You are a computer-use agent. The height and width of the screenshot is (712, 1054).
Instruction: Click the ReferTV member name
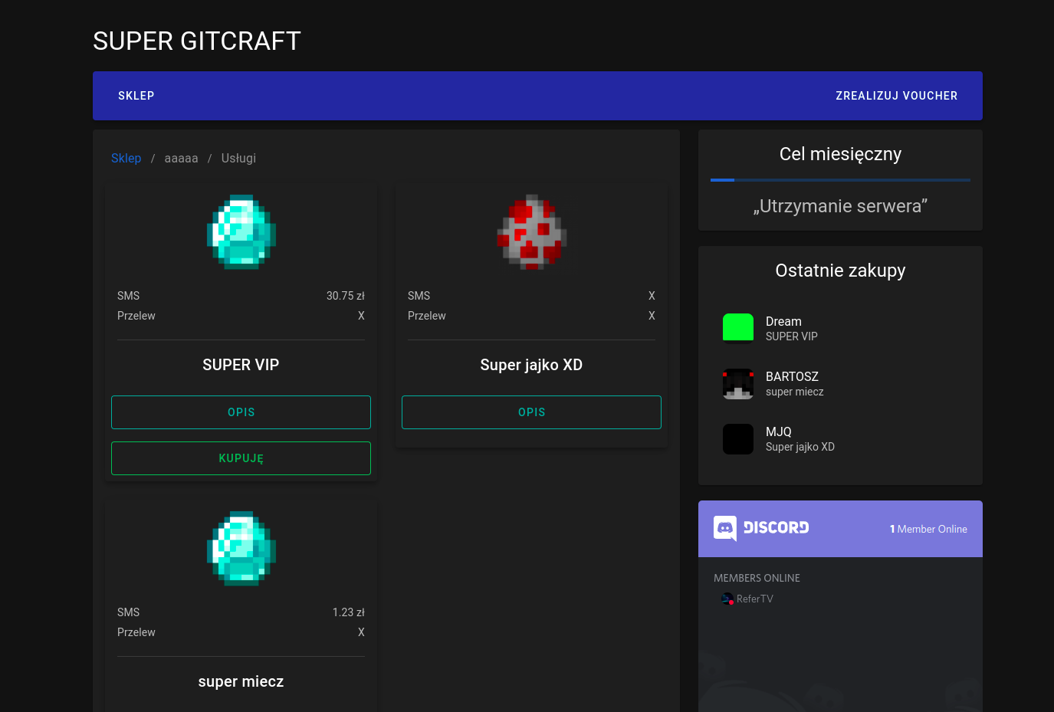(755, 599)
